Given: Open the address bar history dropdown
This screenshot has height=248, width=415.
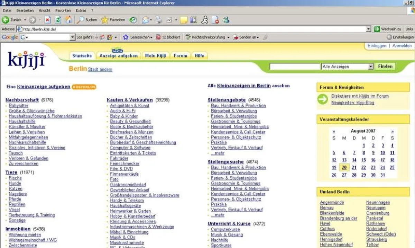Looking at the screenshot, I should [x=368, y=29].
